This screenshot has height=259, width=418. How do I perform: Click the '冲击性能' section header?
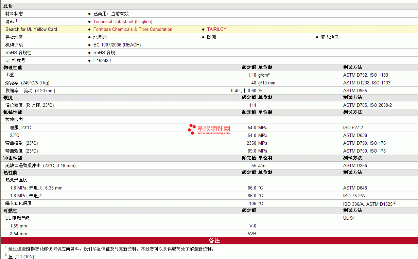[13, 158]
